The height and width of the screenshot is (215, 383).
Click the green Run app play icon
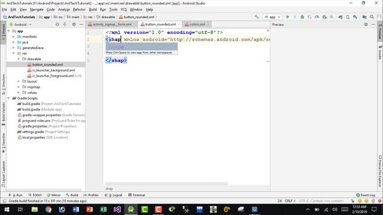tap(288, 17)
